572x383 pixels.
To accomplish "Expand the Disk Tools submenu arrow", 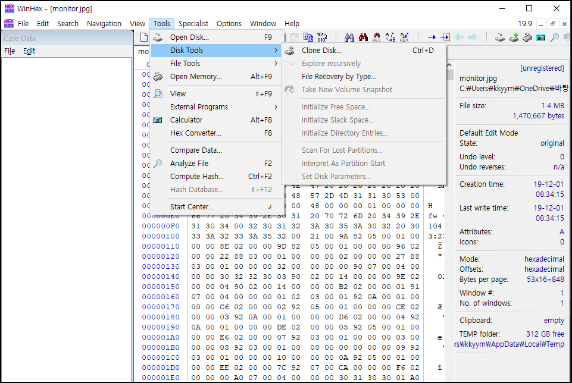I will coord(276,51).
